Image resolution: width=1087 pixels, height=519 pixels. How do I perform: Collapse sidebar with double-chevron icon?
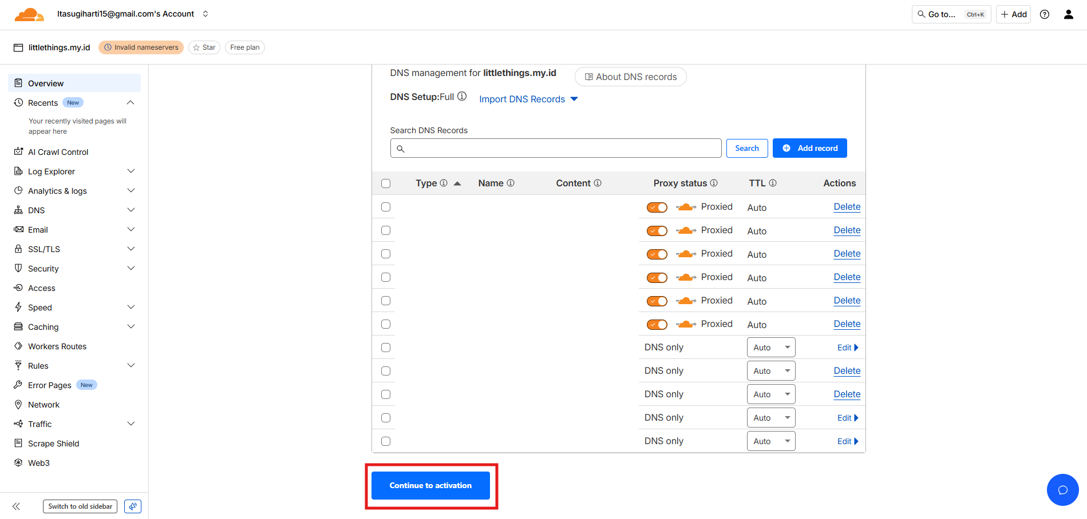pos(16,506)
